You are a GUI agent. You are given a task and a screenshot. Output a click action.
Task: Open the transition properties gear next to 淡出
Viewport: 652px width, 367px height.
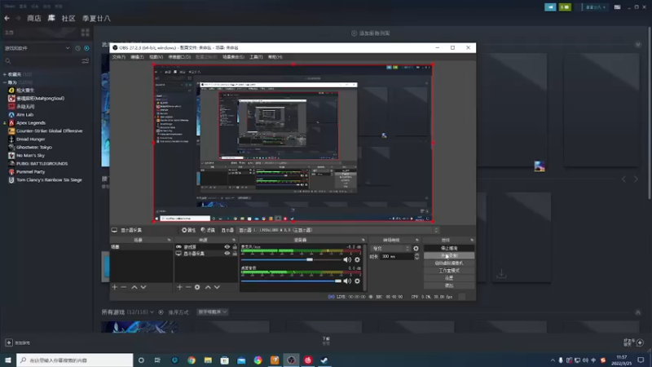tap(416, 249)
